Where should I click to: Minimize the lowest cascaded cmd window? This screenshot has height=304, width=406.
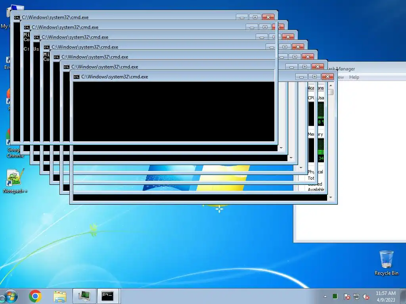click(301, 77)
